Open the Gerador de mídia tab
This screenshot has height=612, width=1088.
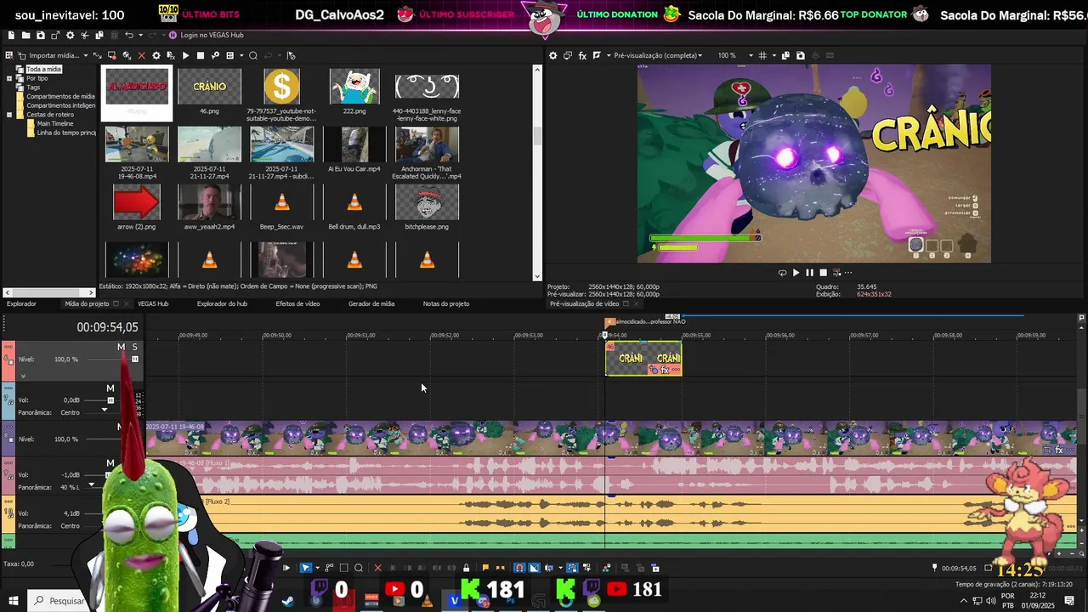[x=371, y=303]
